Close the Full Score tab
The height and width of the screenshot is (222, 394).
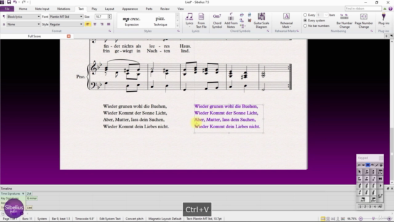68,36
